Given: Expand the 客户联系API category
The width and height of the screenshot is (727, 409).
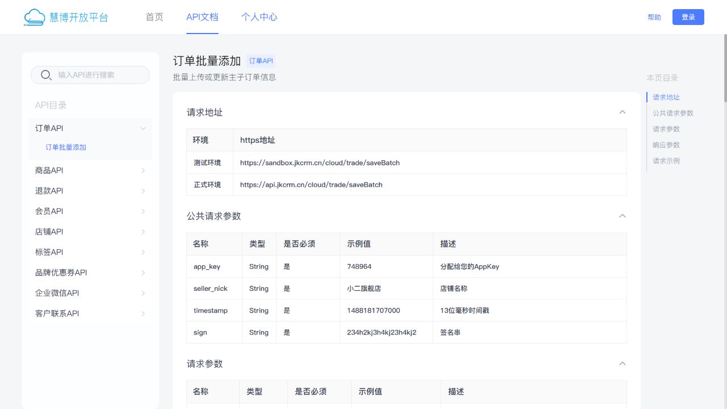Looking at the screenshot, I should pyautogui.click(x=90, y=314).
